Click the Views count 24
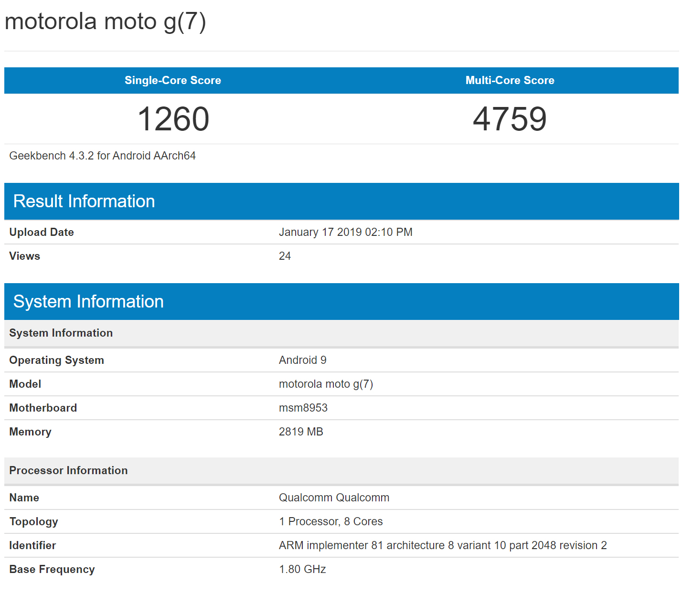The image size is (682, 594). click(285, 256)
